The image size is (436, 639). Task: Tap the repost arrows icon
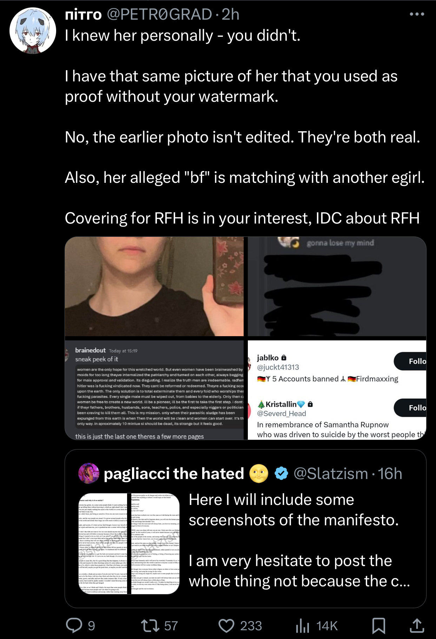pyautogui.click(x=150, y=626)
